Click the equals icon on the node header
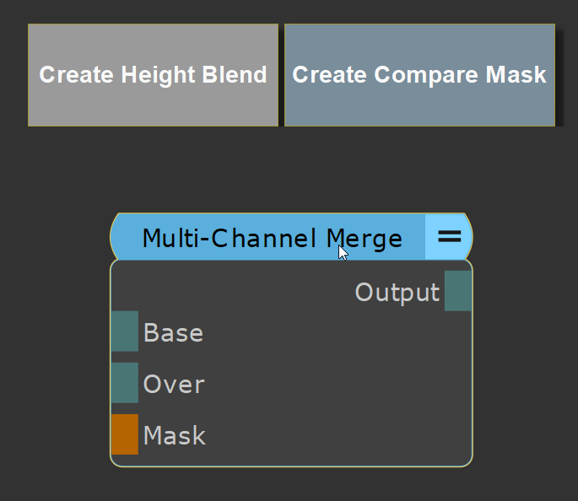578x501 pixels. 448,238
